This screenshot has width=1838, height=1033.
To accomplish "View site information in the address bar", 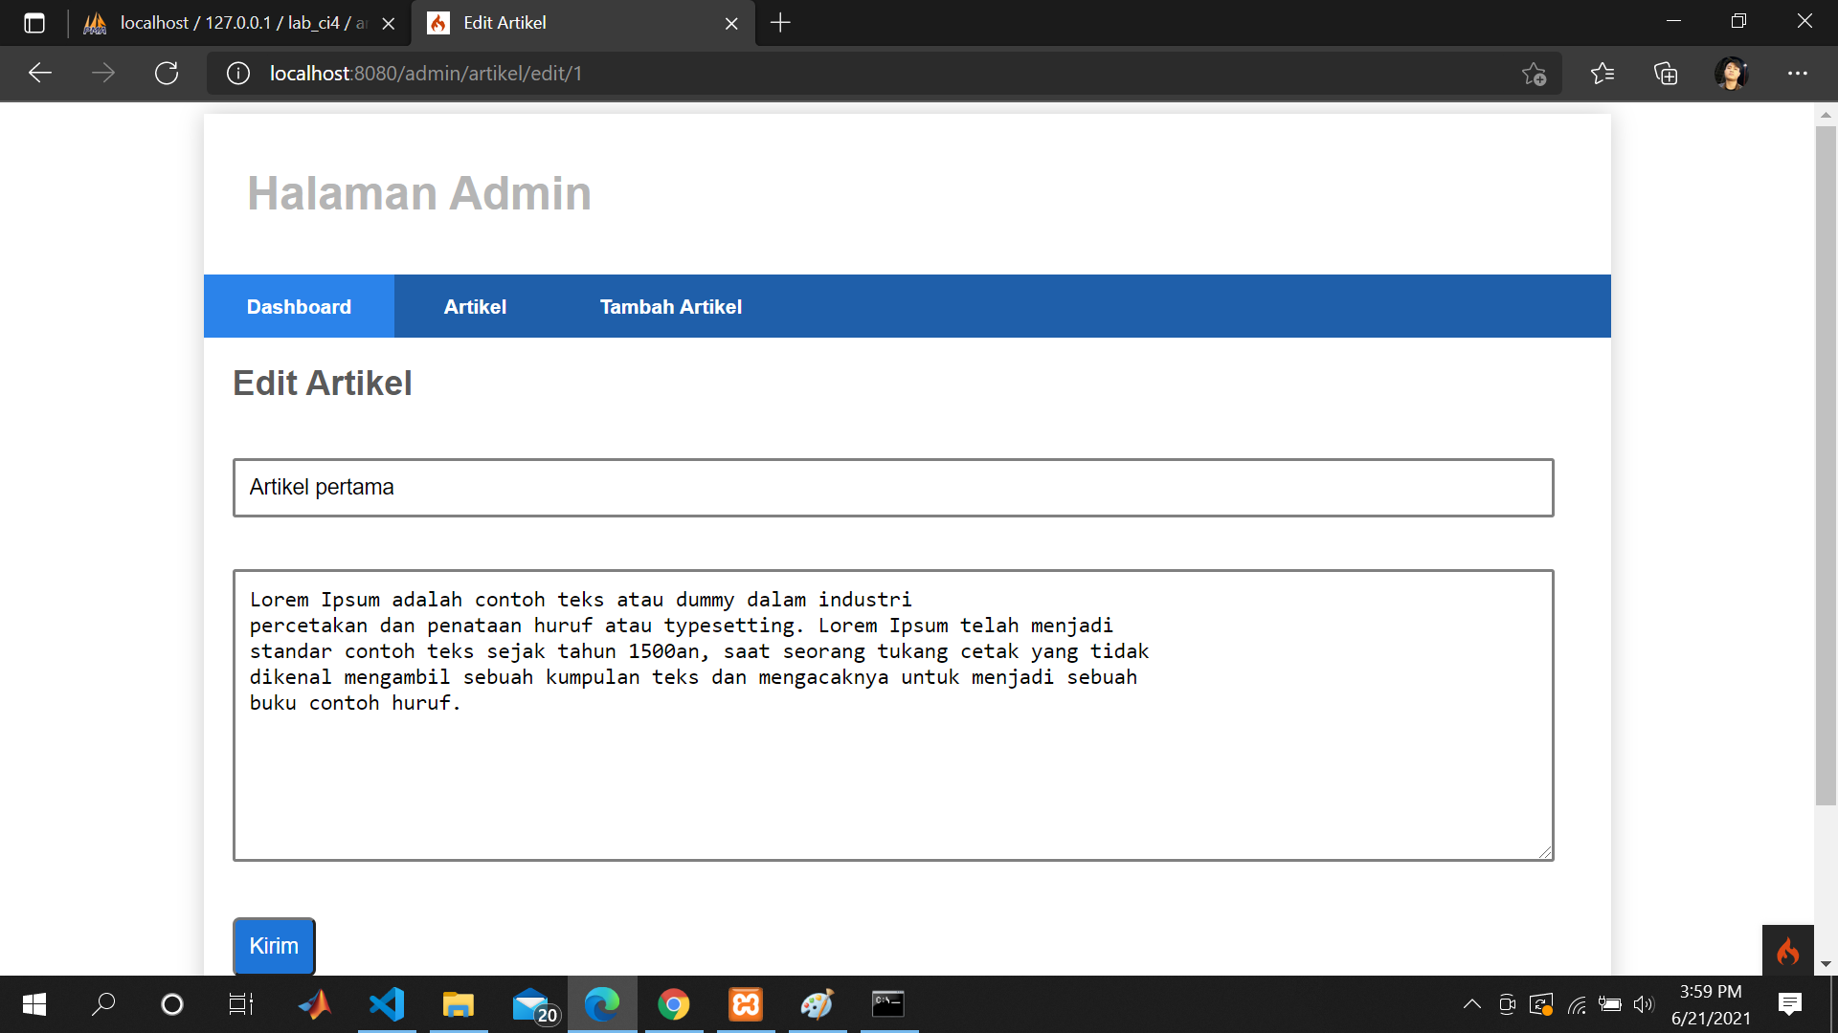I will [x=237, y=73].
